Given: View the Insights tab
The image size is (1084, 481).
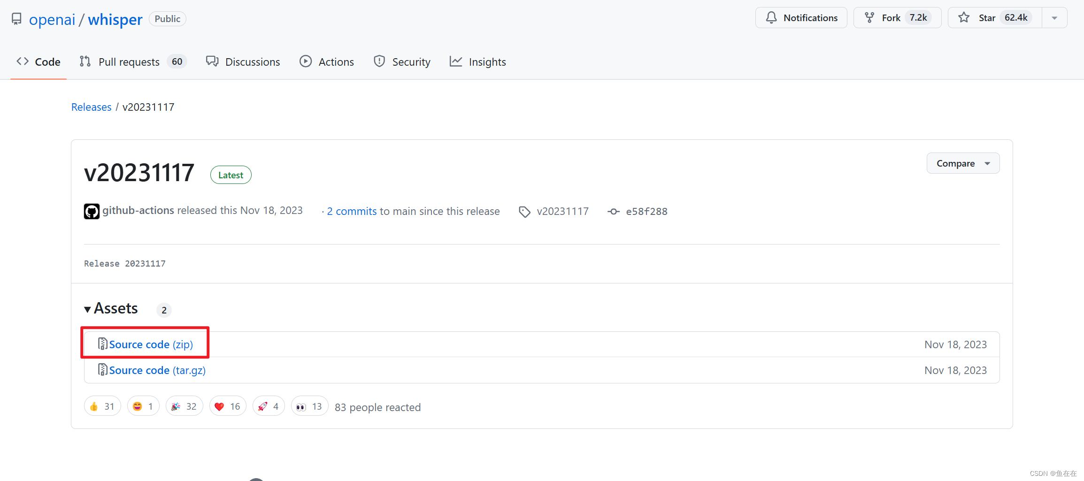Looking at the screenshot, I should click(478, 61).
